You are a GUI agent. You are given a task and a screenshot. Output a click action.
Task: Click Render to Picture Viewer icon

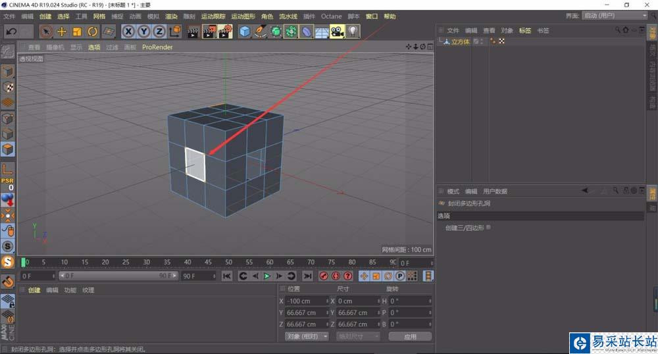click(209, 32)
